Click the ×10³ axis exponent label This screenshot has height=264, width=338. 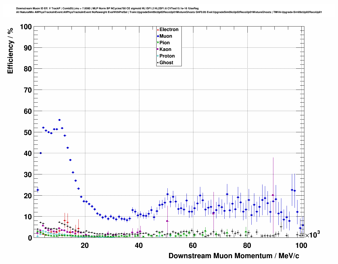coord(312,234)
